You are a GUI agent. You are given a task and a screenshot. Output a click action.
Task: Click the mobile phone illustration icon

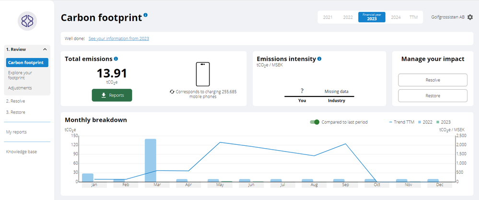203,74
